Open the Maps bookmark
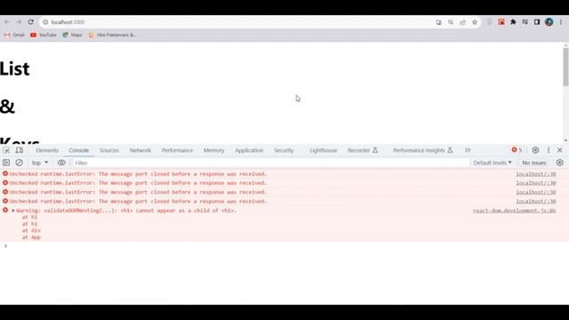Screen dimensions: 569x320 (72, 35)
